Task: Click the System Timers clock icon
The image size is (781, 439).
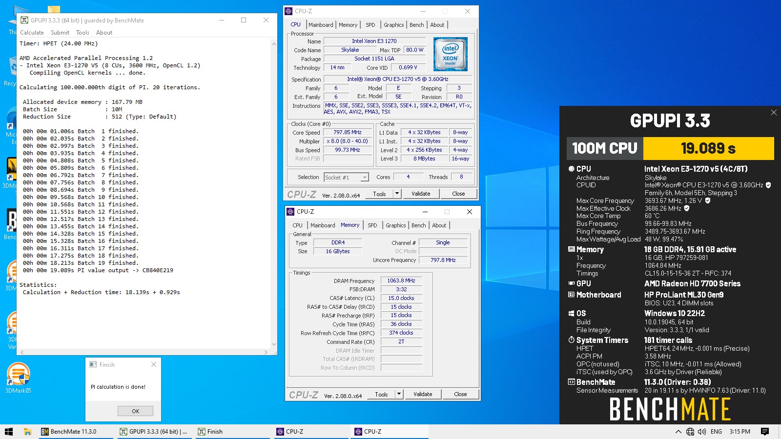Action: coord(571,340)
